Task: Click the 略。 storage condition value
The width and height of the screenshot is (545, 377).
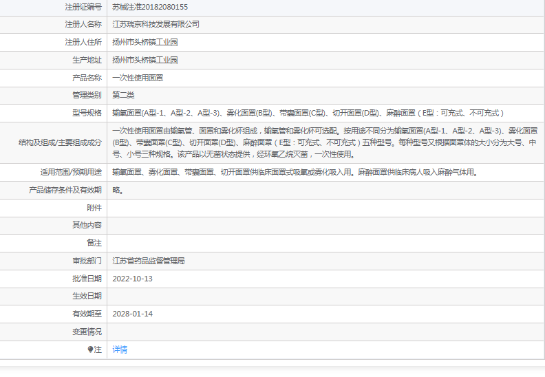Action: 118,190
